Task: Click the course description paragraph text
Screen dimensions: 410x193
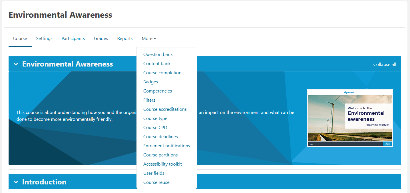Action: (155, 116)
